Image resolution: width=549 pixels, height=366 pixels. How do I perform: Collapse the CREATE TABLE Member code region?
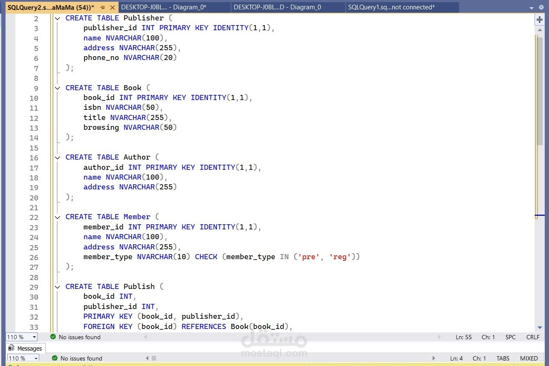[57, 217]
